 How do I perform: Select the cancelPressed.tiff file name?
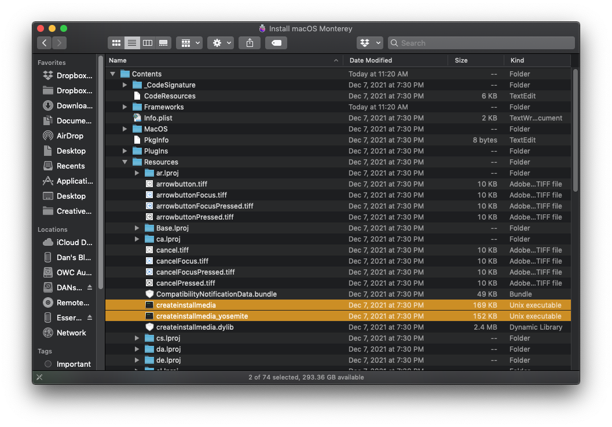pyautogui.click(x=185, y=283)
